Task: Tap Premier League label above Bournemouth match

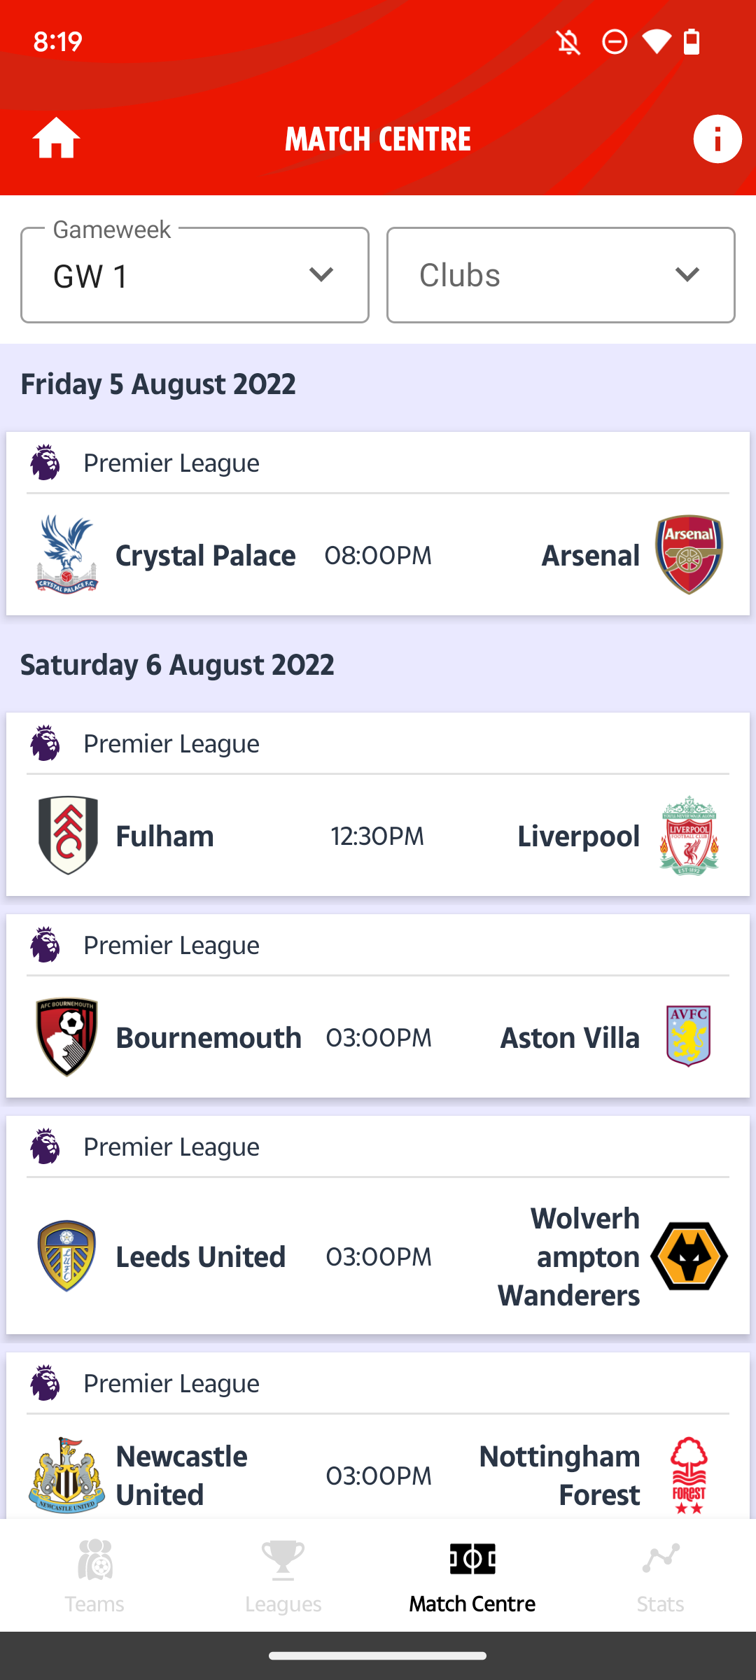Action: pyautogui.click(x=171, y=946)
